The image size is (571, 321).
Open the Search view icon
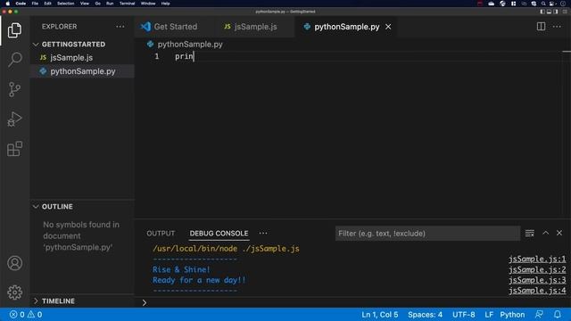click(14, 60)
